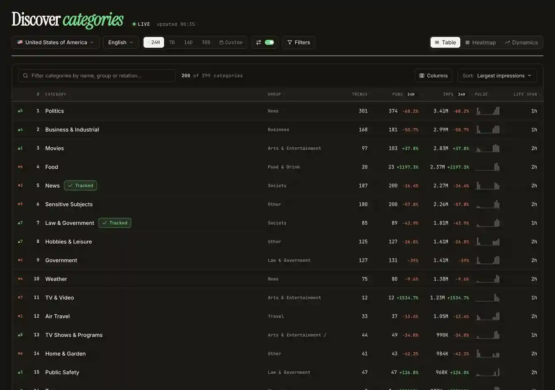This screenshot has width=555, height=390.
Task: Select the 30D time range
Action: [x=206, y=42]
